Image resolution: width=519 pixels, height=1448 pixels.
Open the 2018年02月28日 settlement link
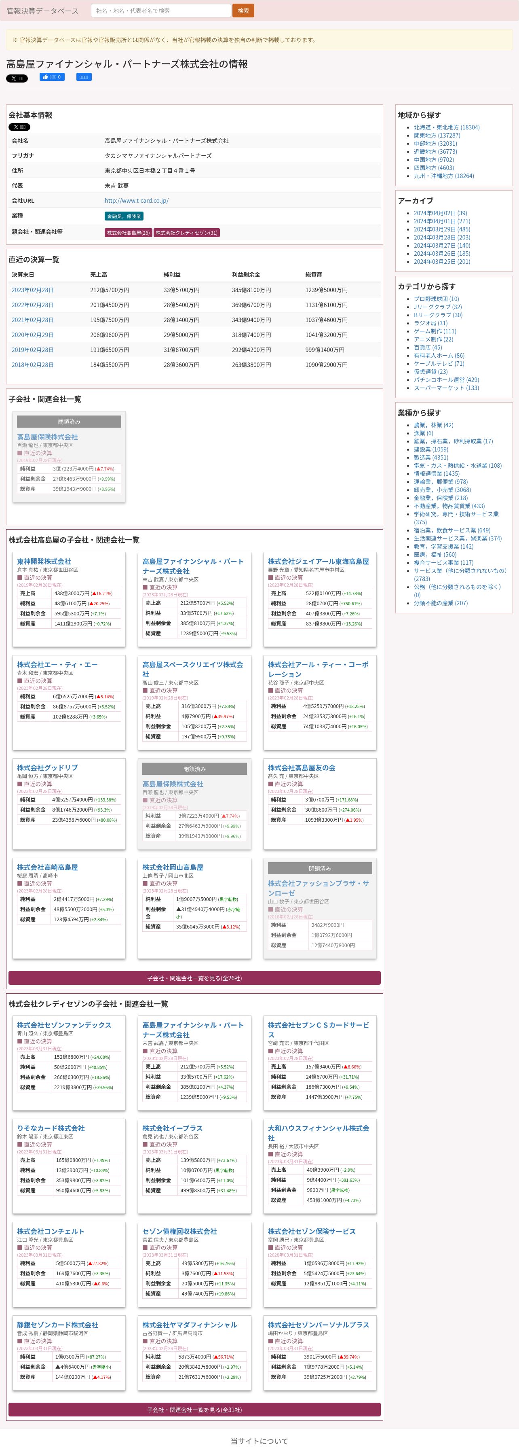tap(33, 365)
